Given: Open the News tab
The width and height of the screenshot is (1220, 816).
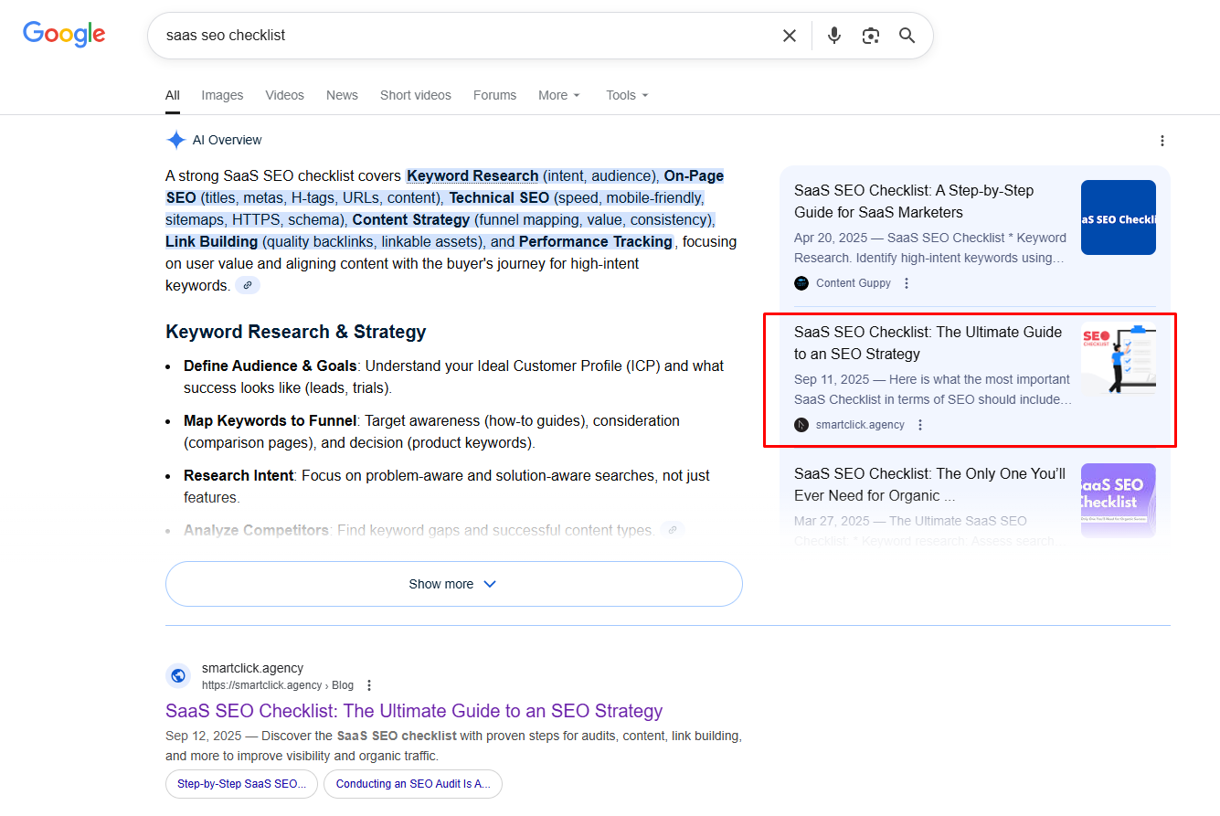Looking at the screenshot, I should click(342, 95).
